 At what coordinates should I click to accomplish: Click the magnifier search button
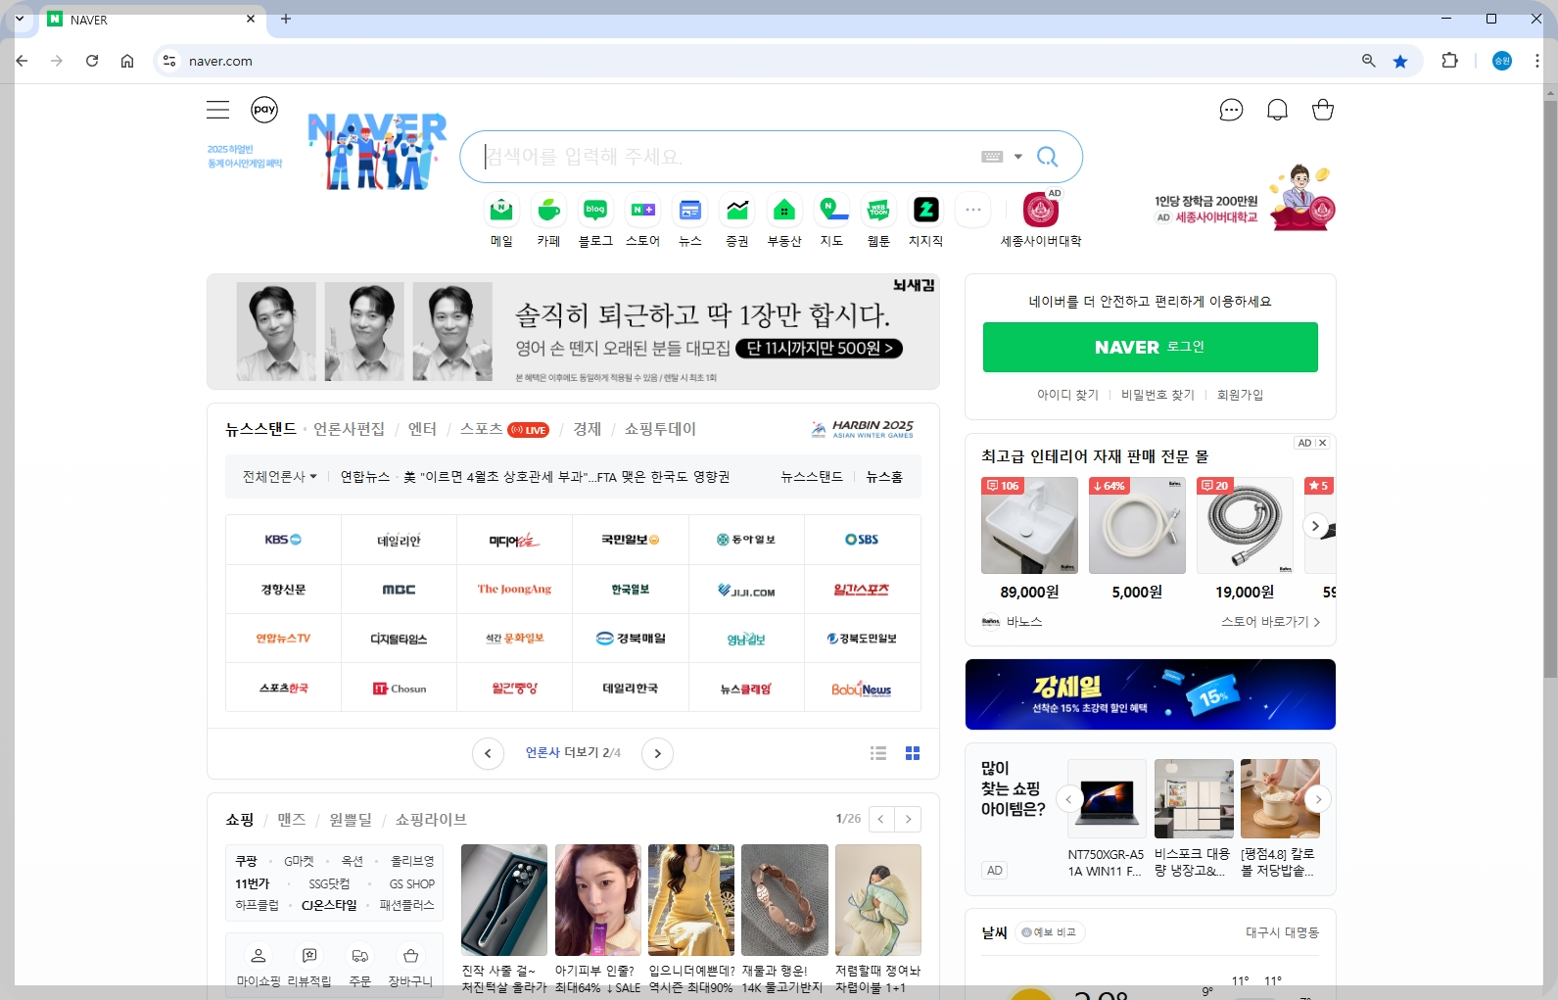[1048, 157]
